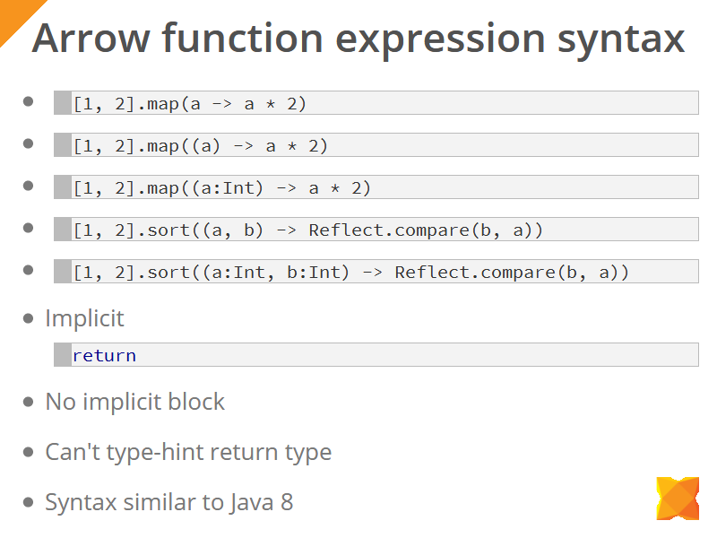Select the 'No implicit block' text
The width and height of the screenshot is (717, 538).
click(134, 402)
